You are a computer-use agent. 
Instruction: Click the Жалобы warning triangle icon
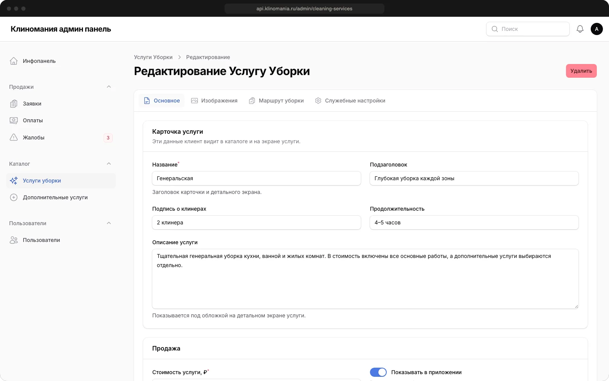click(x=14, y=138)
